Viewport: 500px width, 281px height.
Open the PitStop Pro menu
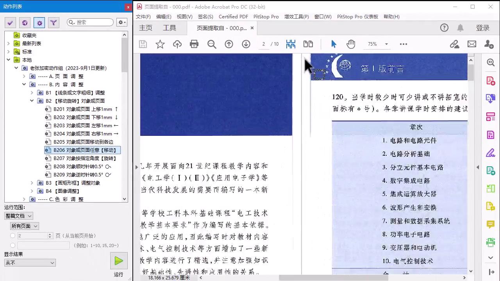[x=266, y=16]
